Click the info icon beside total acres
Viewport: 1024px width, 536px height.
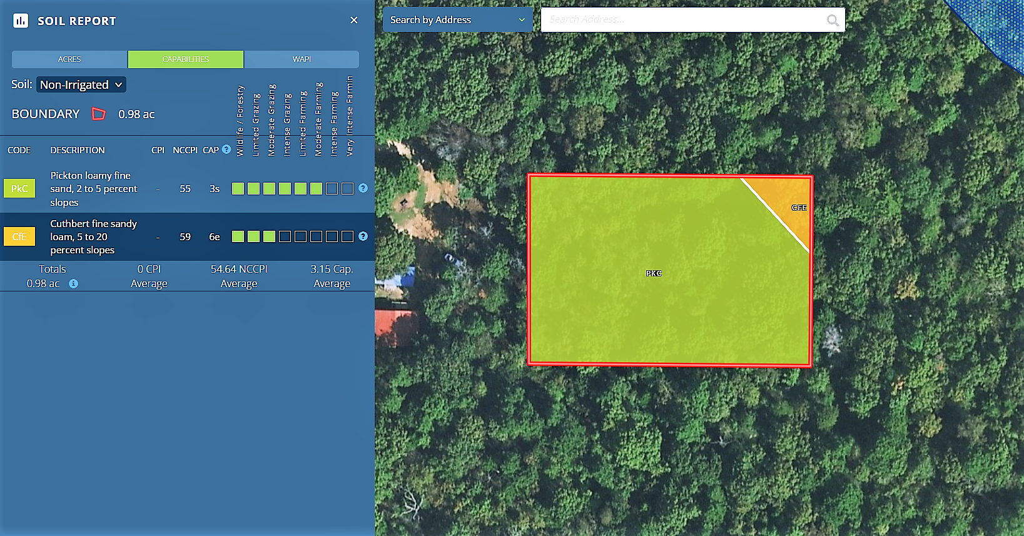tap(73, 283)
